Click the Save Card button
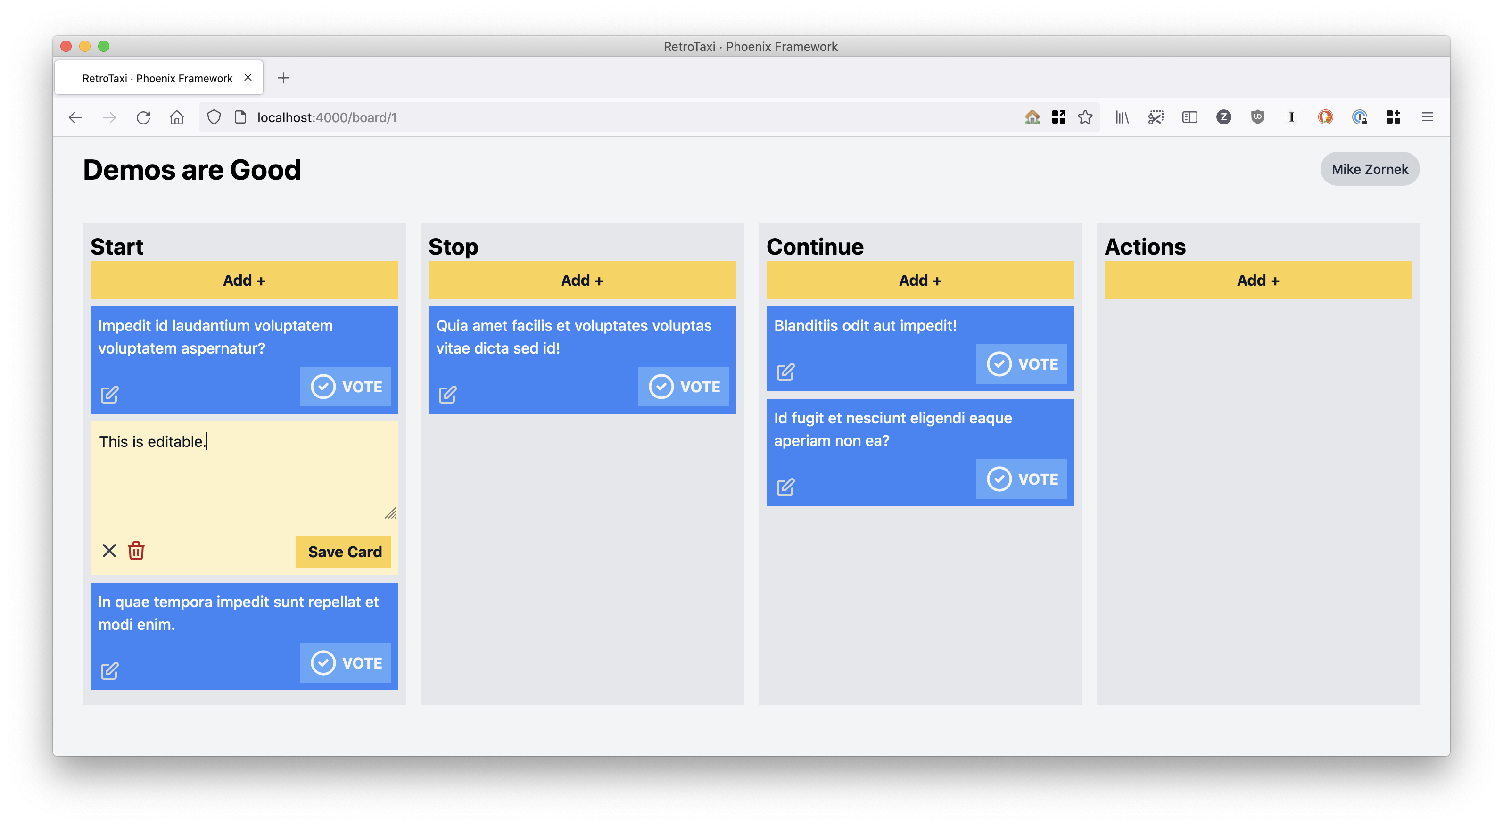The height and width of the screenshot is (826, 1503). pyautogui.click(x=344, y=552)
